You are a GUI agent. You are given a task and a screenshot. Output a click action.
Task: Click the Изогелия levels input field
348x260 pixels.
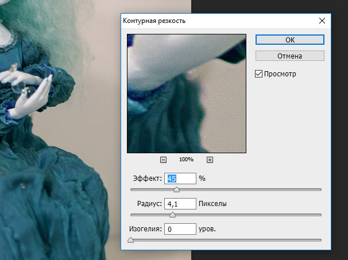180,229
